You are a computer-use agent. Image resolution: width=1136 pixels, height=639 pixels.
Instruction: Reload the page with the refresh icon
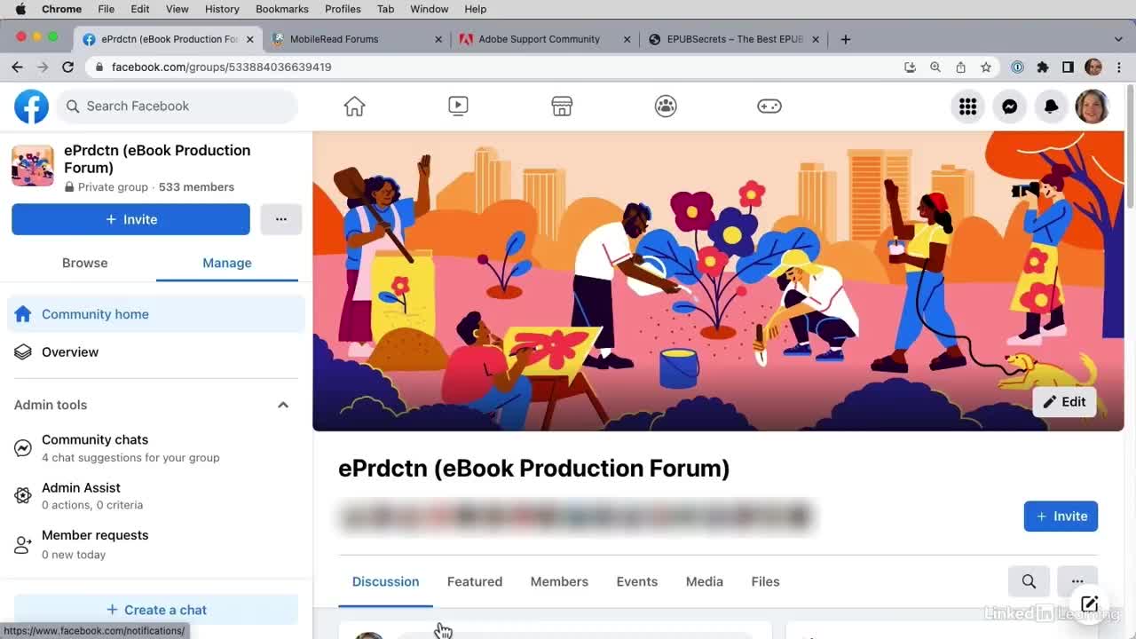(67, 67)
